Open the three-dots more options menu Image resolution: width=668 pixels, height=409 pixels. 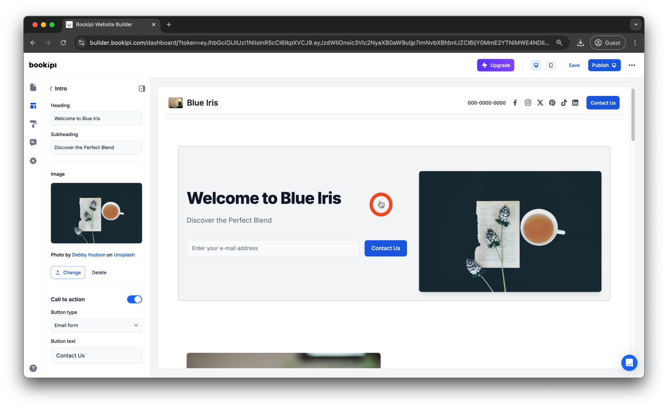(x=632, y=65)
